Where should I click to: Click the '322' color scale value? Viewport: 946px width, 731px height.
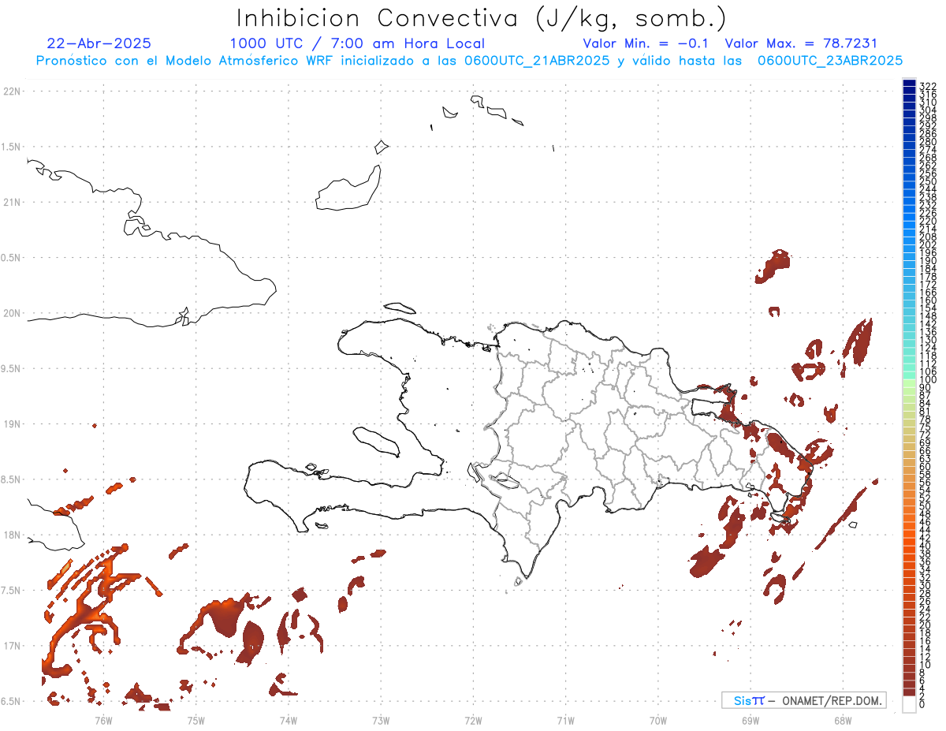(927, 86)
